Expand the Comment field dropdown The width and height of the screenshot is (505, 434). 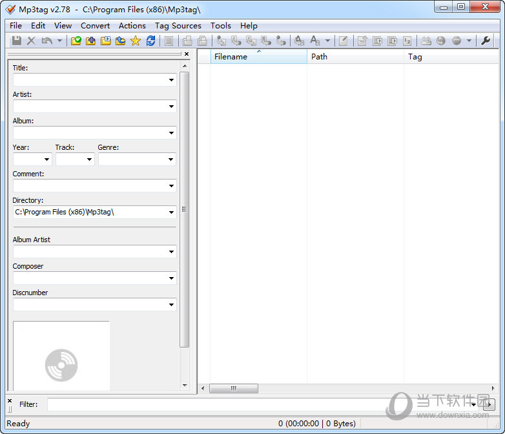[171, 185]
